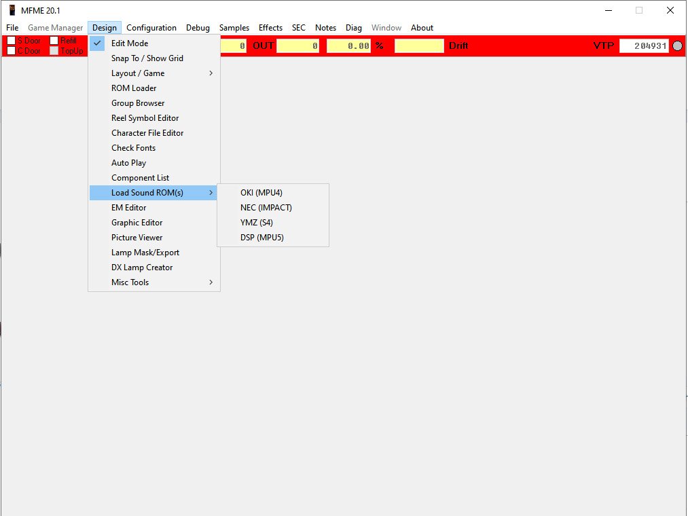Click the yellow field left of OUT
Image resolution: width=688 pixels, height=516 pixels.
(234, 45)
